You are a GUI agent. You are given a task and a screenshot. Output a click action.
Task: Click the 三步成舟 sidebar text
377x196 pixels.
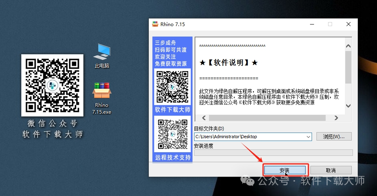tap(165, 43)
